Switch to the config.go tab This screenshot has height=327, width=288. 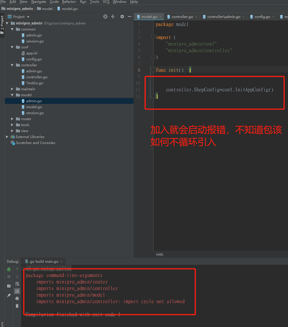tap(262, 17)
